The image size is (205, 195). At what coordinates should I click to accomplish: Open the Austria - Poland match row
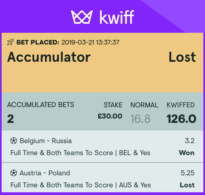coord(102,178)
